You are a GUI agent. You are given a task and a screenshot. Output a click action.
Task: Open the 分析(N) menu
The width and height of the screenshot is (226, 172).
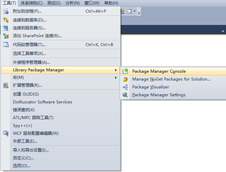(73, 3)
